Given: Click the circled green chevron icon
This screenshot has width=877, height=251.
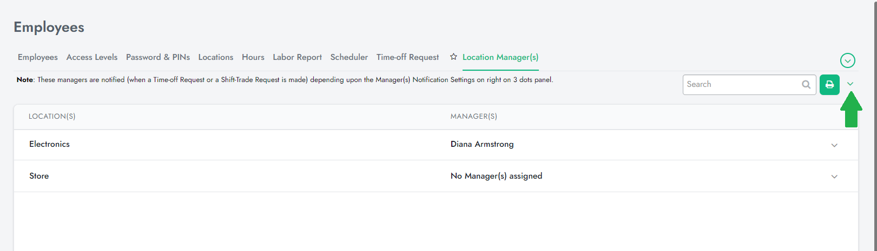Looking at the screenshot, I should 848,60.
